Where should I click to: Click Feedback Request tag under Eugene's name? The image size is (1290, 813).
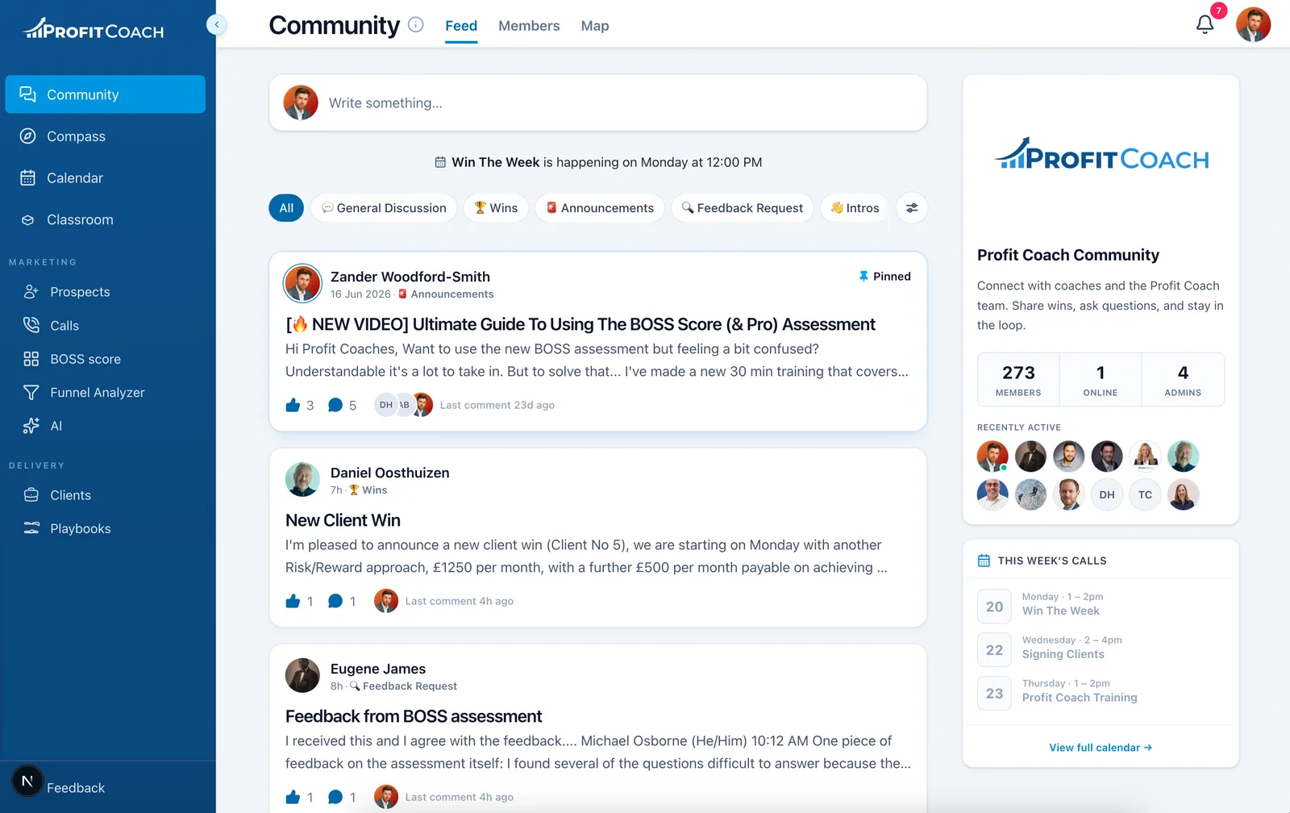403,686
